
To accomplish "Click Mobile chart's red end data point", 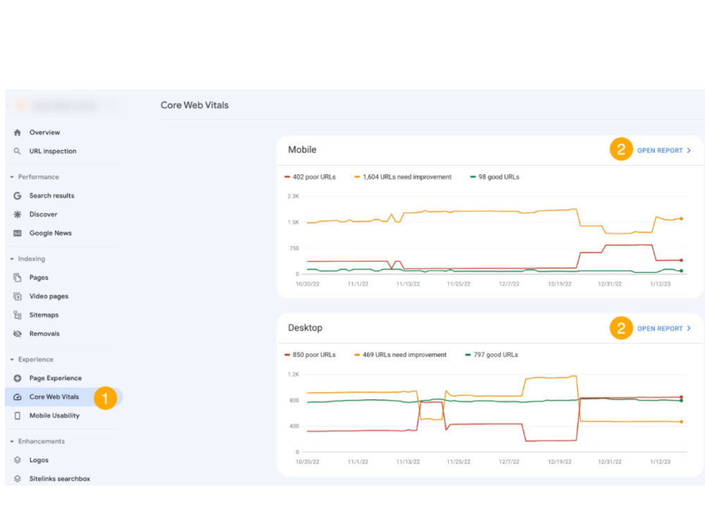I will (682, 260).
